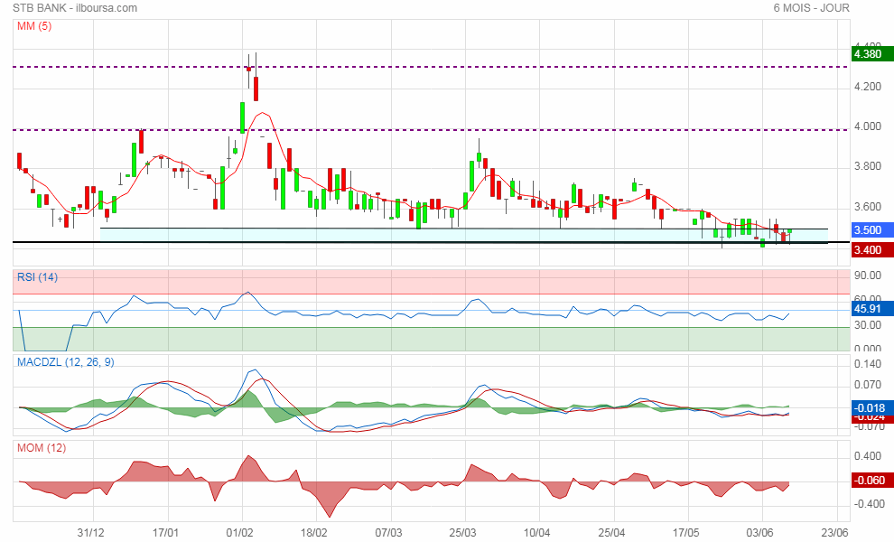This screenshot has width=894, height=542.
Task: Click the "6 MOIS - JOUR" period label
Action: coord(811,8)
